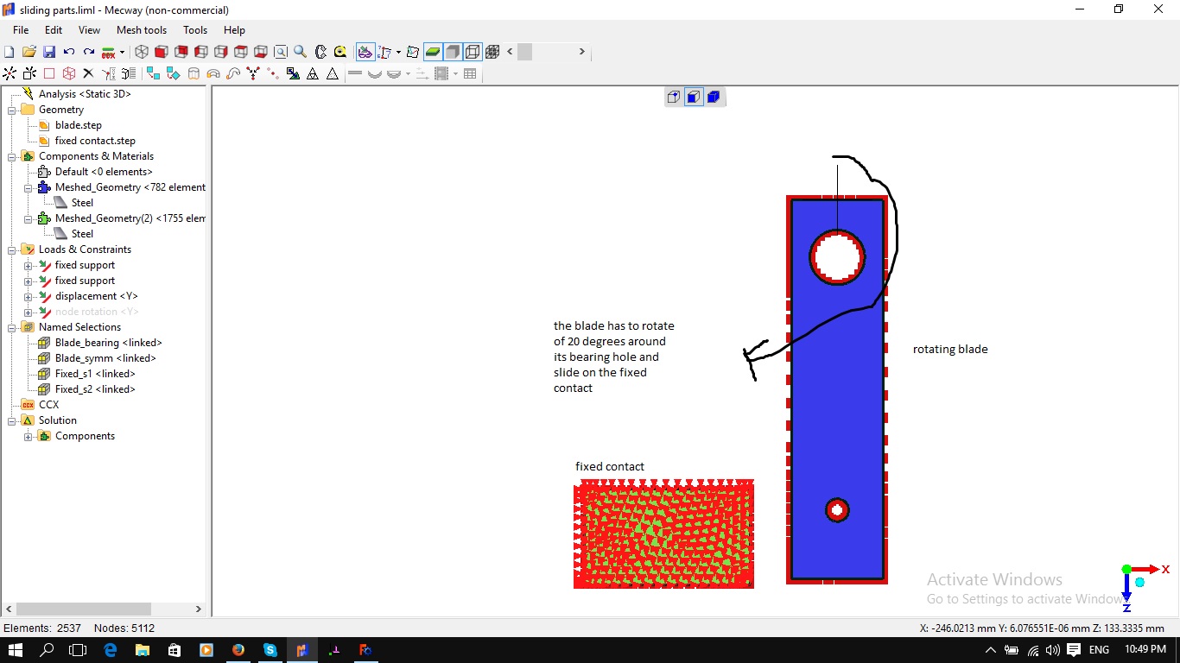The image size is (1180, 663).
Task: Collapse the Loads & Constraints node
Action: coord(12,249)
